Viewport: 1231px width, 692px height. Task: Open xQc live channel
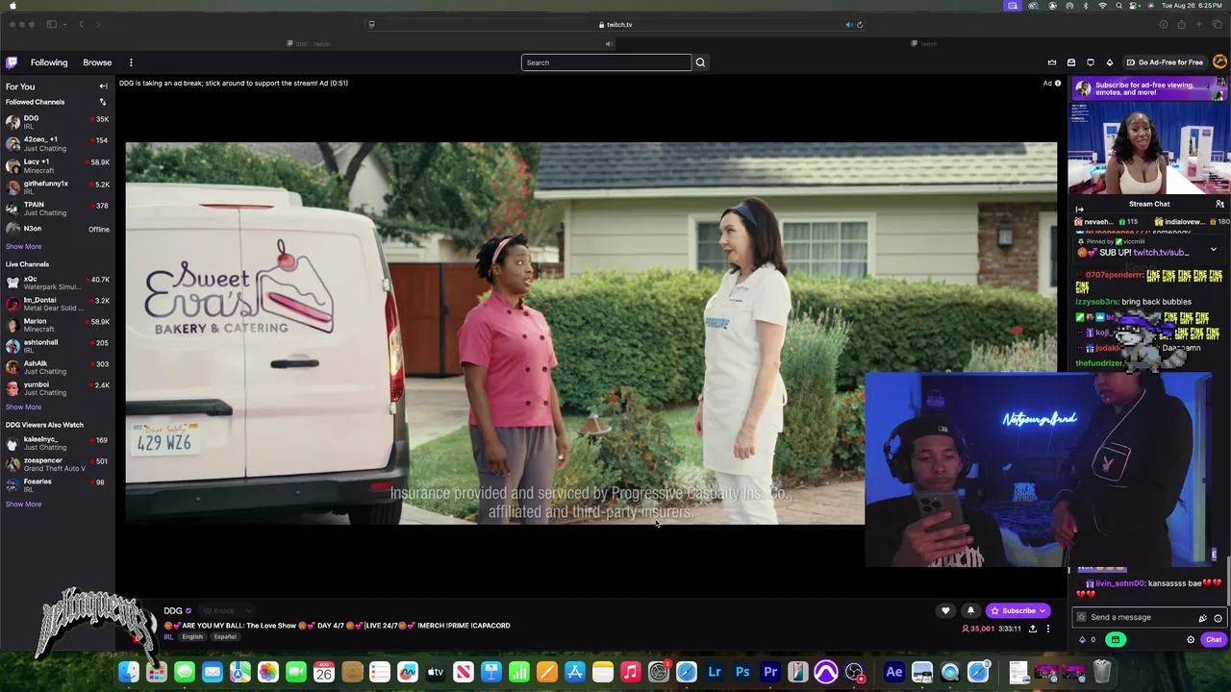coord(58,283)
